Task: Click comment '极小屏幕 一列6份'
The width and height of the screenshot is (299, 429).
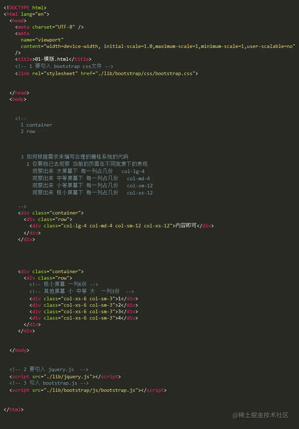Action: point(64,284)
